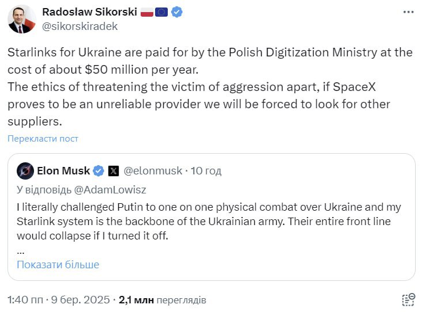Open Elon Musk's avatar in quoted post
The height and width of the screenshot is (312, 422).
pyautogui.click(x=25, y=171)
